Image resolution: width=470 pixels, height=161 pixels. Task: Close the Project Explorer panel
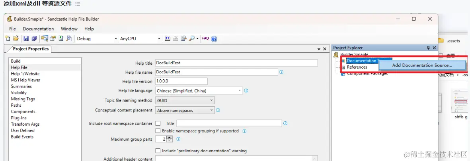pyautogui.click(x=434, y=48)
